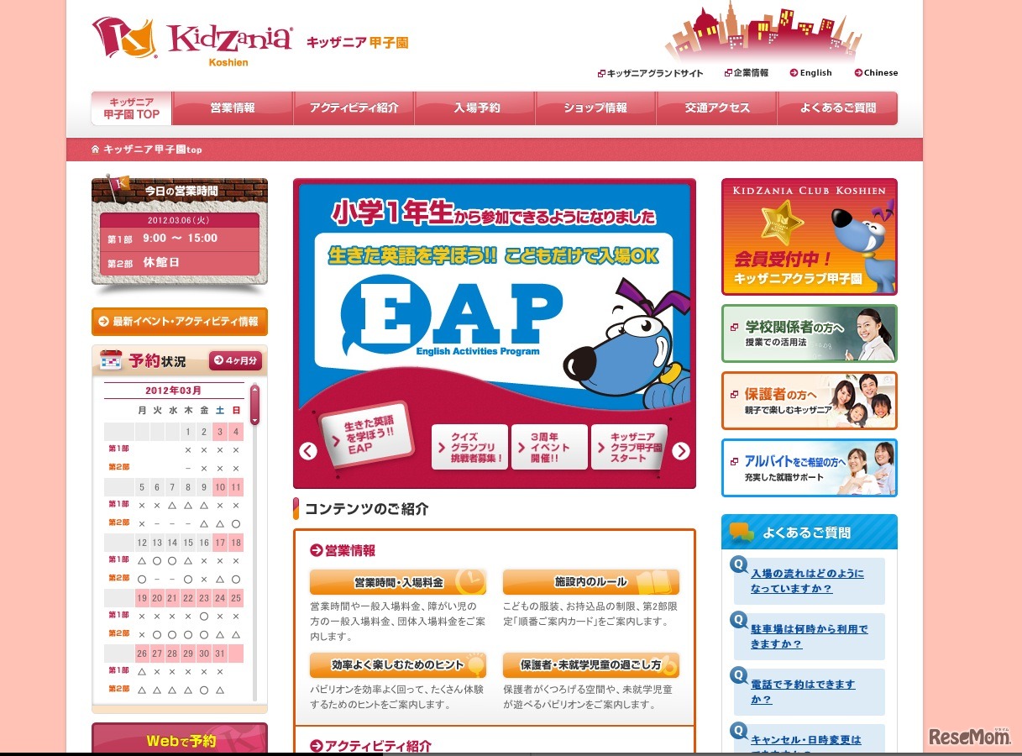Click the English language link

click(x=810, y=73)
